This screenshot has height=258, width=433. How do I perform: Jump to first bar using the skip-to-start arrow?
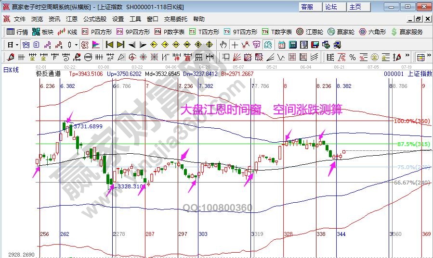[x=109, y=45]
